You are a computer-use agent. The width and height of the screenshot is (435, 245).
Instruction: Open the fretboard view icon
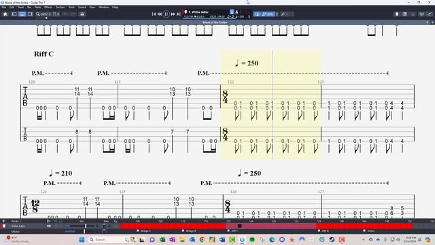[x=397, y=14]
